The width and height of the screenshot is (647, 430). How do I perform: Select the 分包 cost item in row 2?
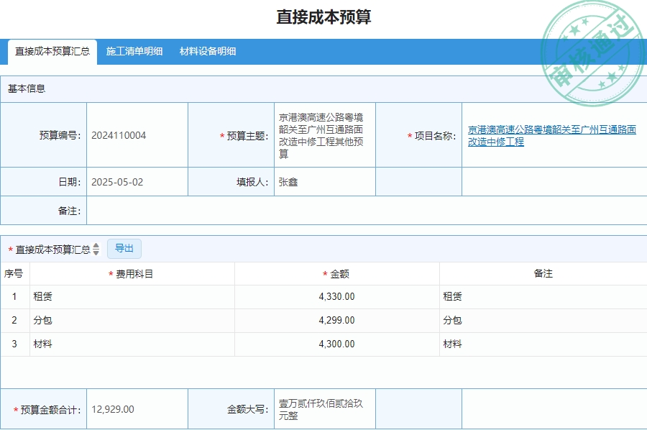(x=42, y=320)
